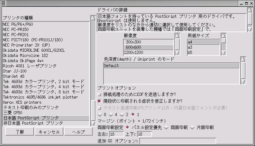Viewport: 255px width, 146px height.
Task: Open the window menu icon in title bar
Action: coord(3,3)
